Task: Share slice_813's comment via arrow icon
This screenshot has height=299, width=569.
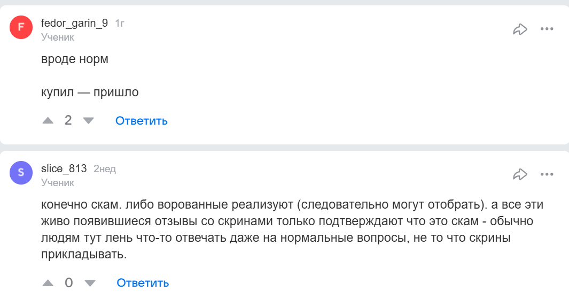Action: [x=520, y=174]
